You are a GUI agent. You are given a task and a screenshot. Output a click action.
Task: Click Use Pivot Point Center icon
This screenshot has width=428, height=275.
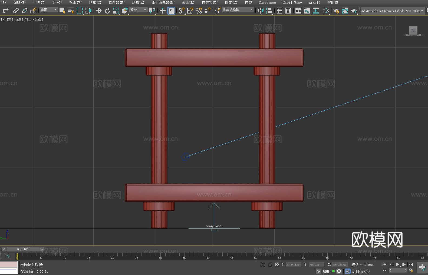[x=152, y=11]
